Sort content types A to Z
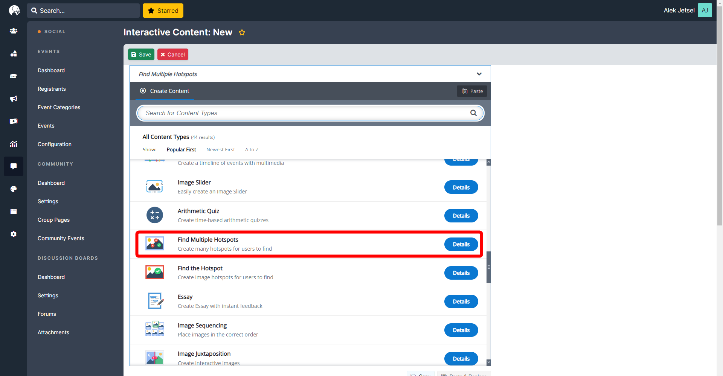The width and height of the screenshot is (723, 376). pyautogui.click(x=252, y=149)
